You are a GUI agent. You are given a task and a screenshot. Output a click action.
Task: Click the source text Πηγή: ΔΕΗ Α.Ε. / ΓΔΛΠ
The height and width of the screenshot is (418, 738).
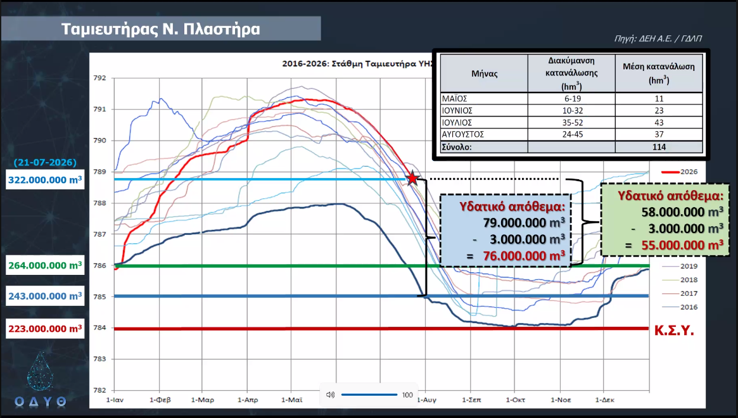point(658,39)
